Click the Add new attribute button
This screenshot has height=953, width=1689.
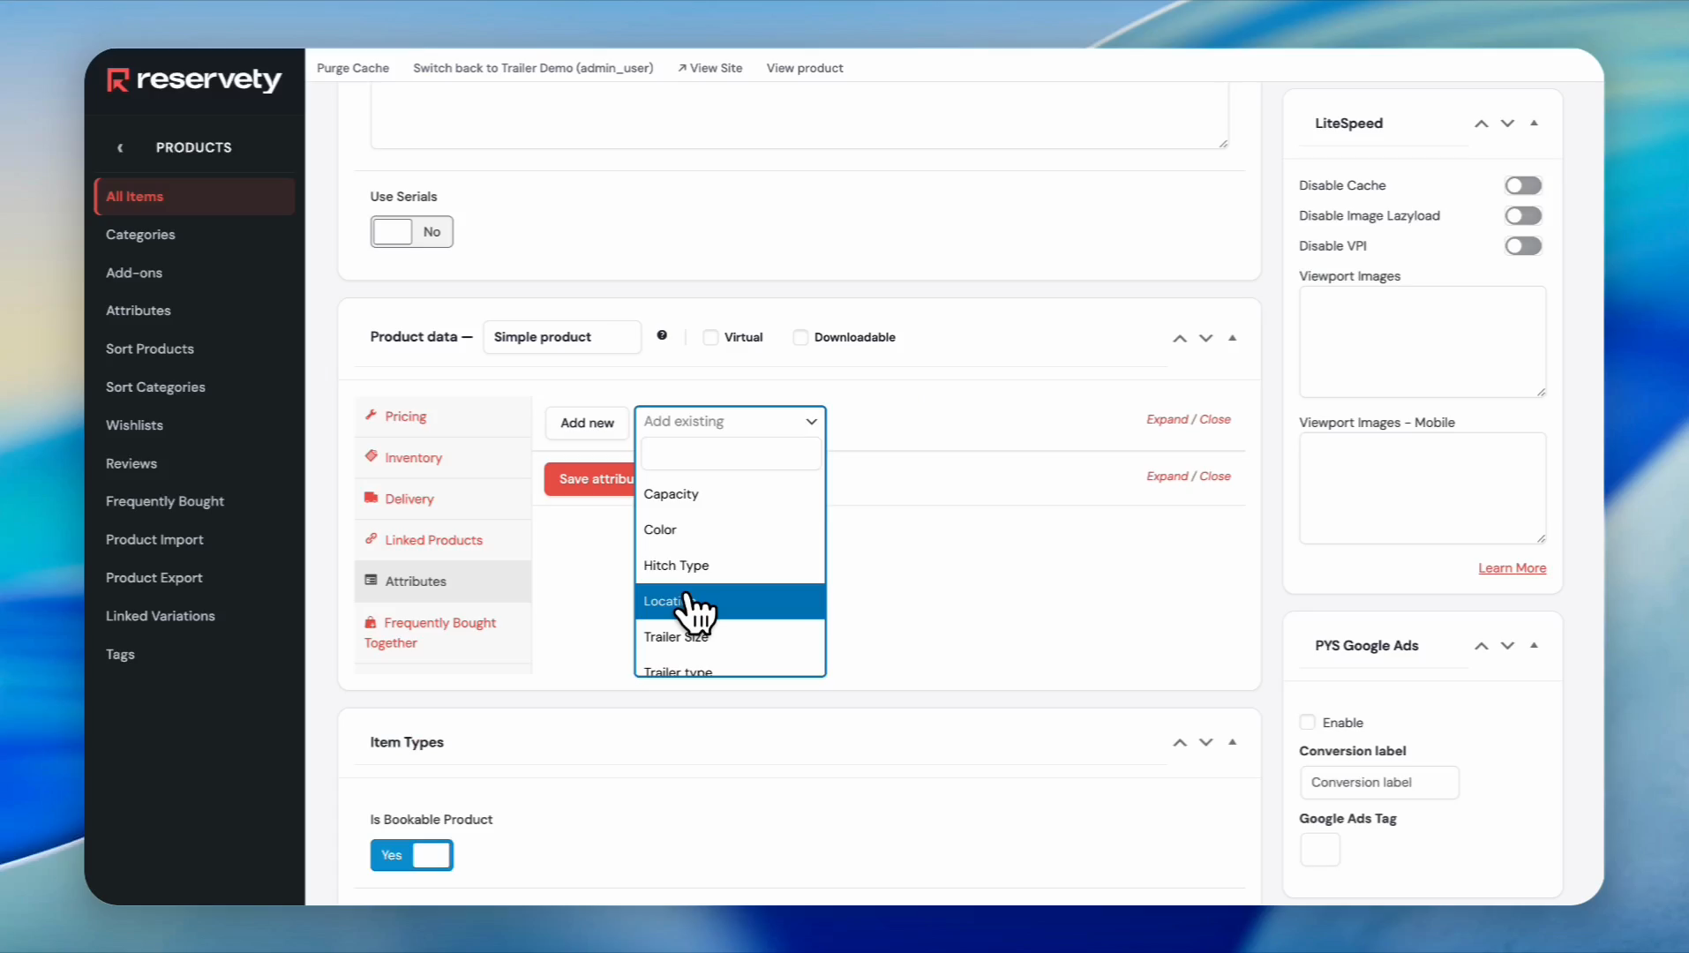click(587, 423)
